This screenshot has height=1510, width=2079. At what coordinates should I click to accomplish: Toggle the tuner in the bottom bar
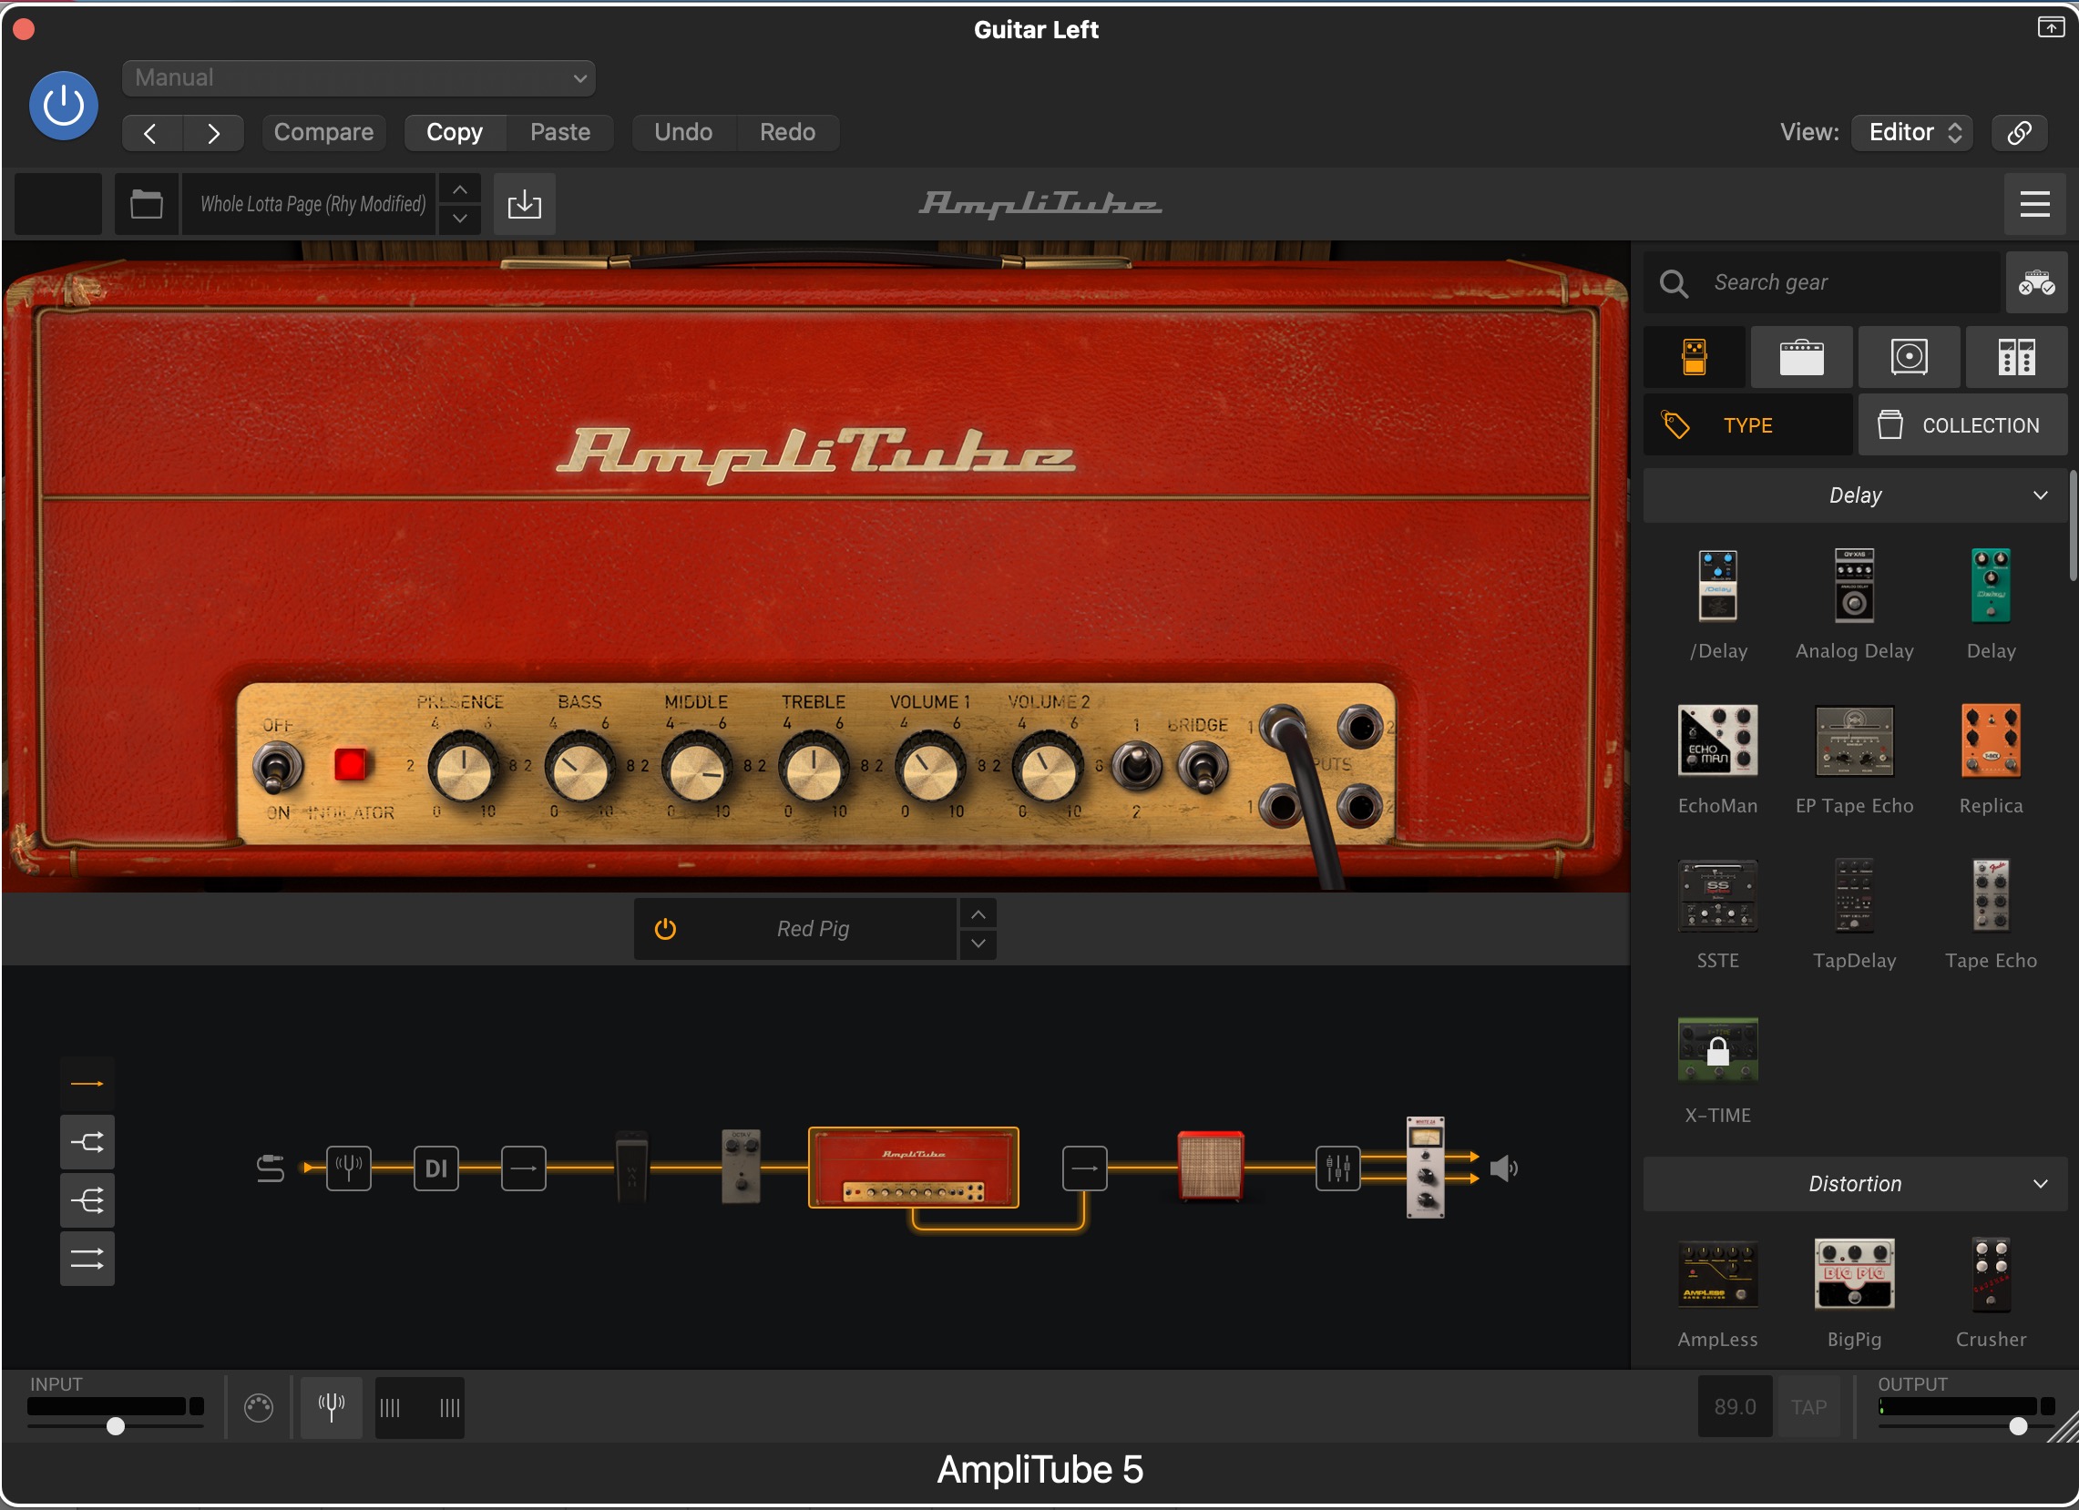click(x=331, y=1406)
